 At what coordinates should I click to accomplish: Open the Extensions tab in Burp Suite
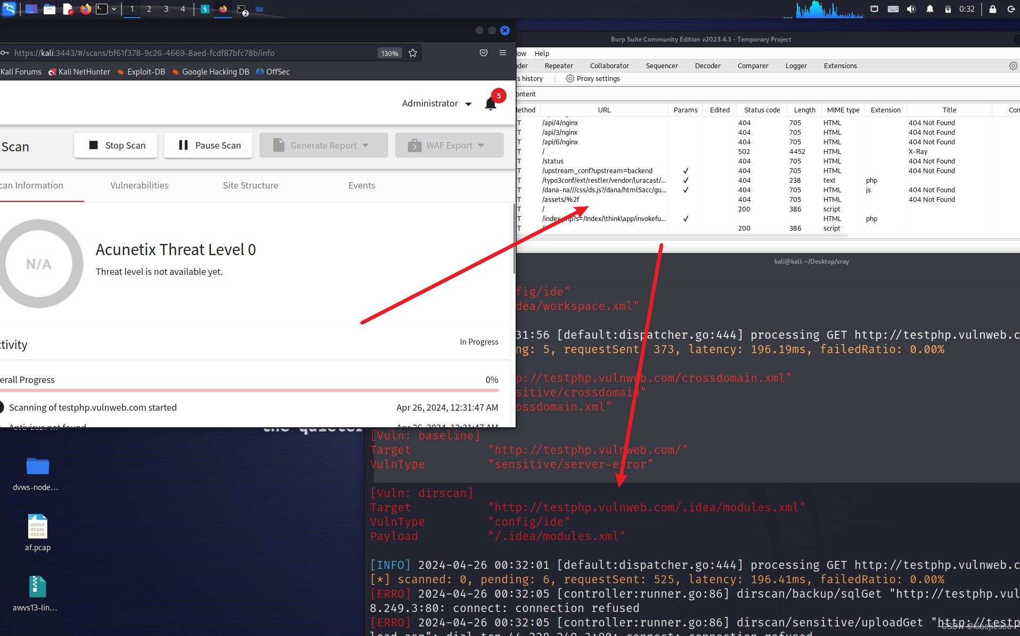[840, 66]
